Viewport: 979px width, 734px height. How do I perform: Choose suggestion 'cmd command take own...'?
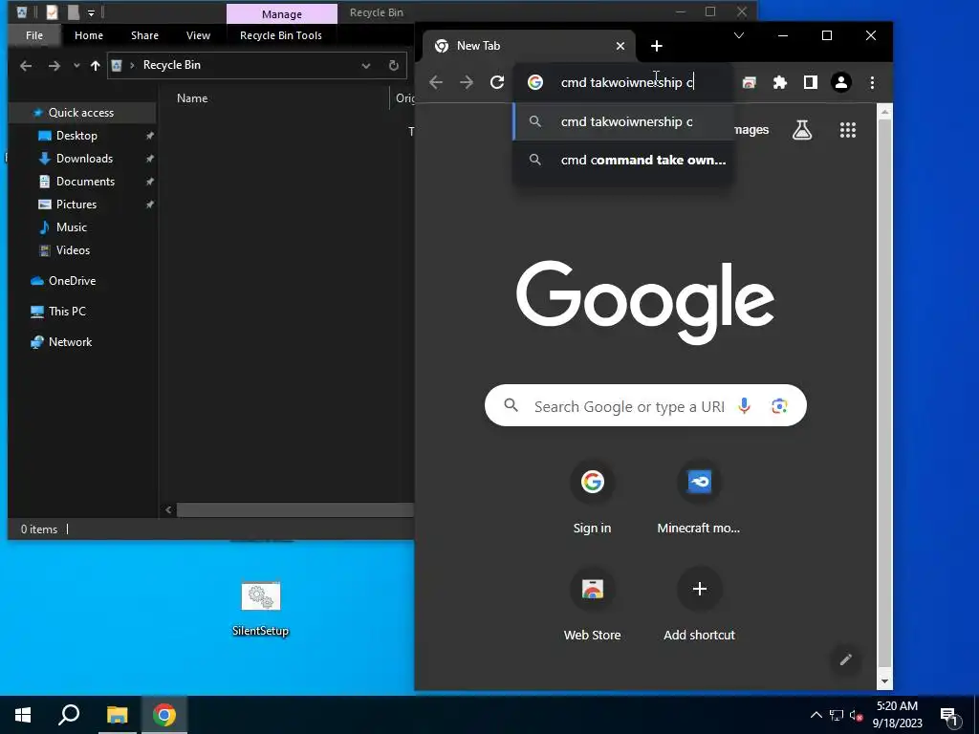point(622,160)
